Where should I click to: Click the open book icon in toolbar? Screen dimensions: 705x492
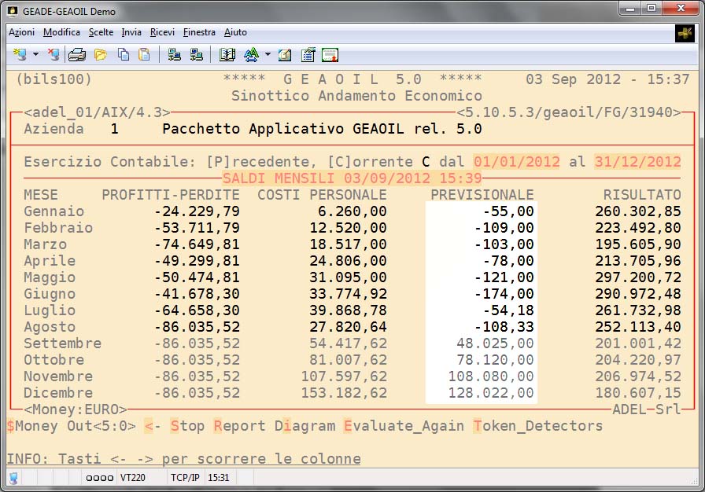click(x=227, y=55)
